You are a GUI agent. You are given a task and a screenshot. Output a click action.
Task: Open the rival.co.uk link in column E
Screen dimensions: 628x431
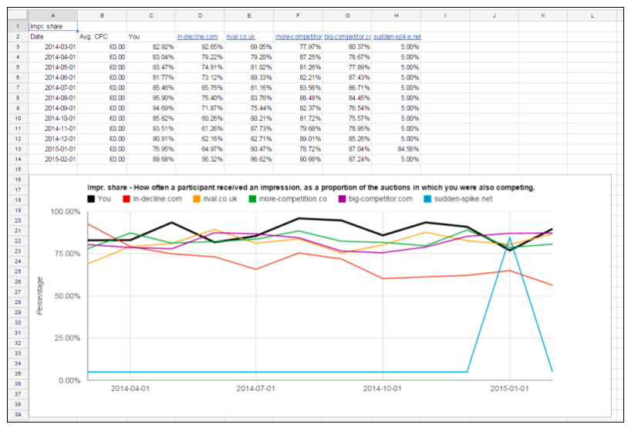click(241, 36)
